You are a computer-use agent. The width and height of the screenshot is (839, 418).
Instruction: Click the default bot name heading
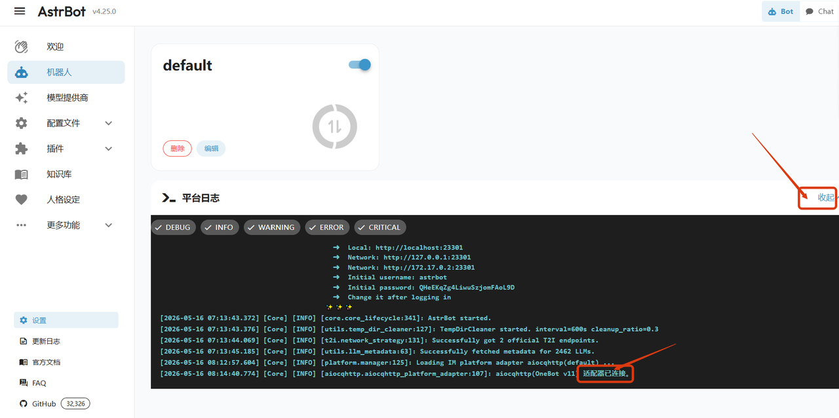(187, 66)
